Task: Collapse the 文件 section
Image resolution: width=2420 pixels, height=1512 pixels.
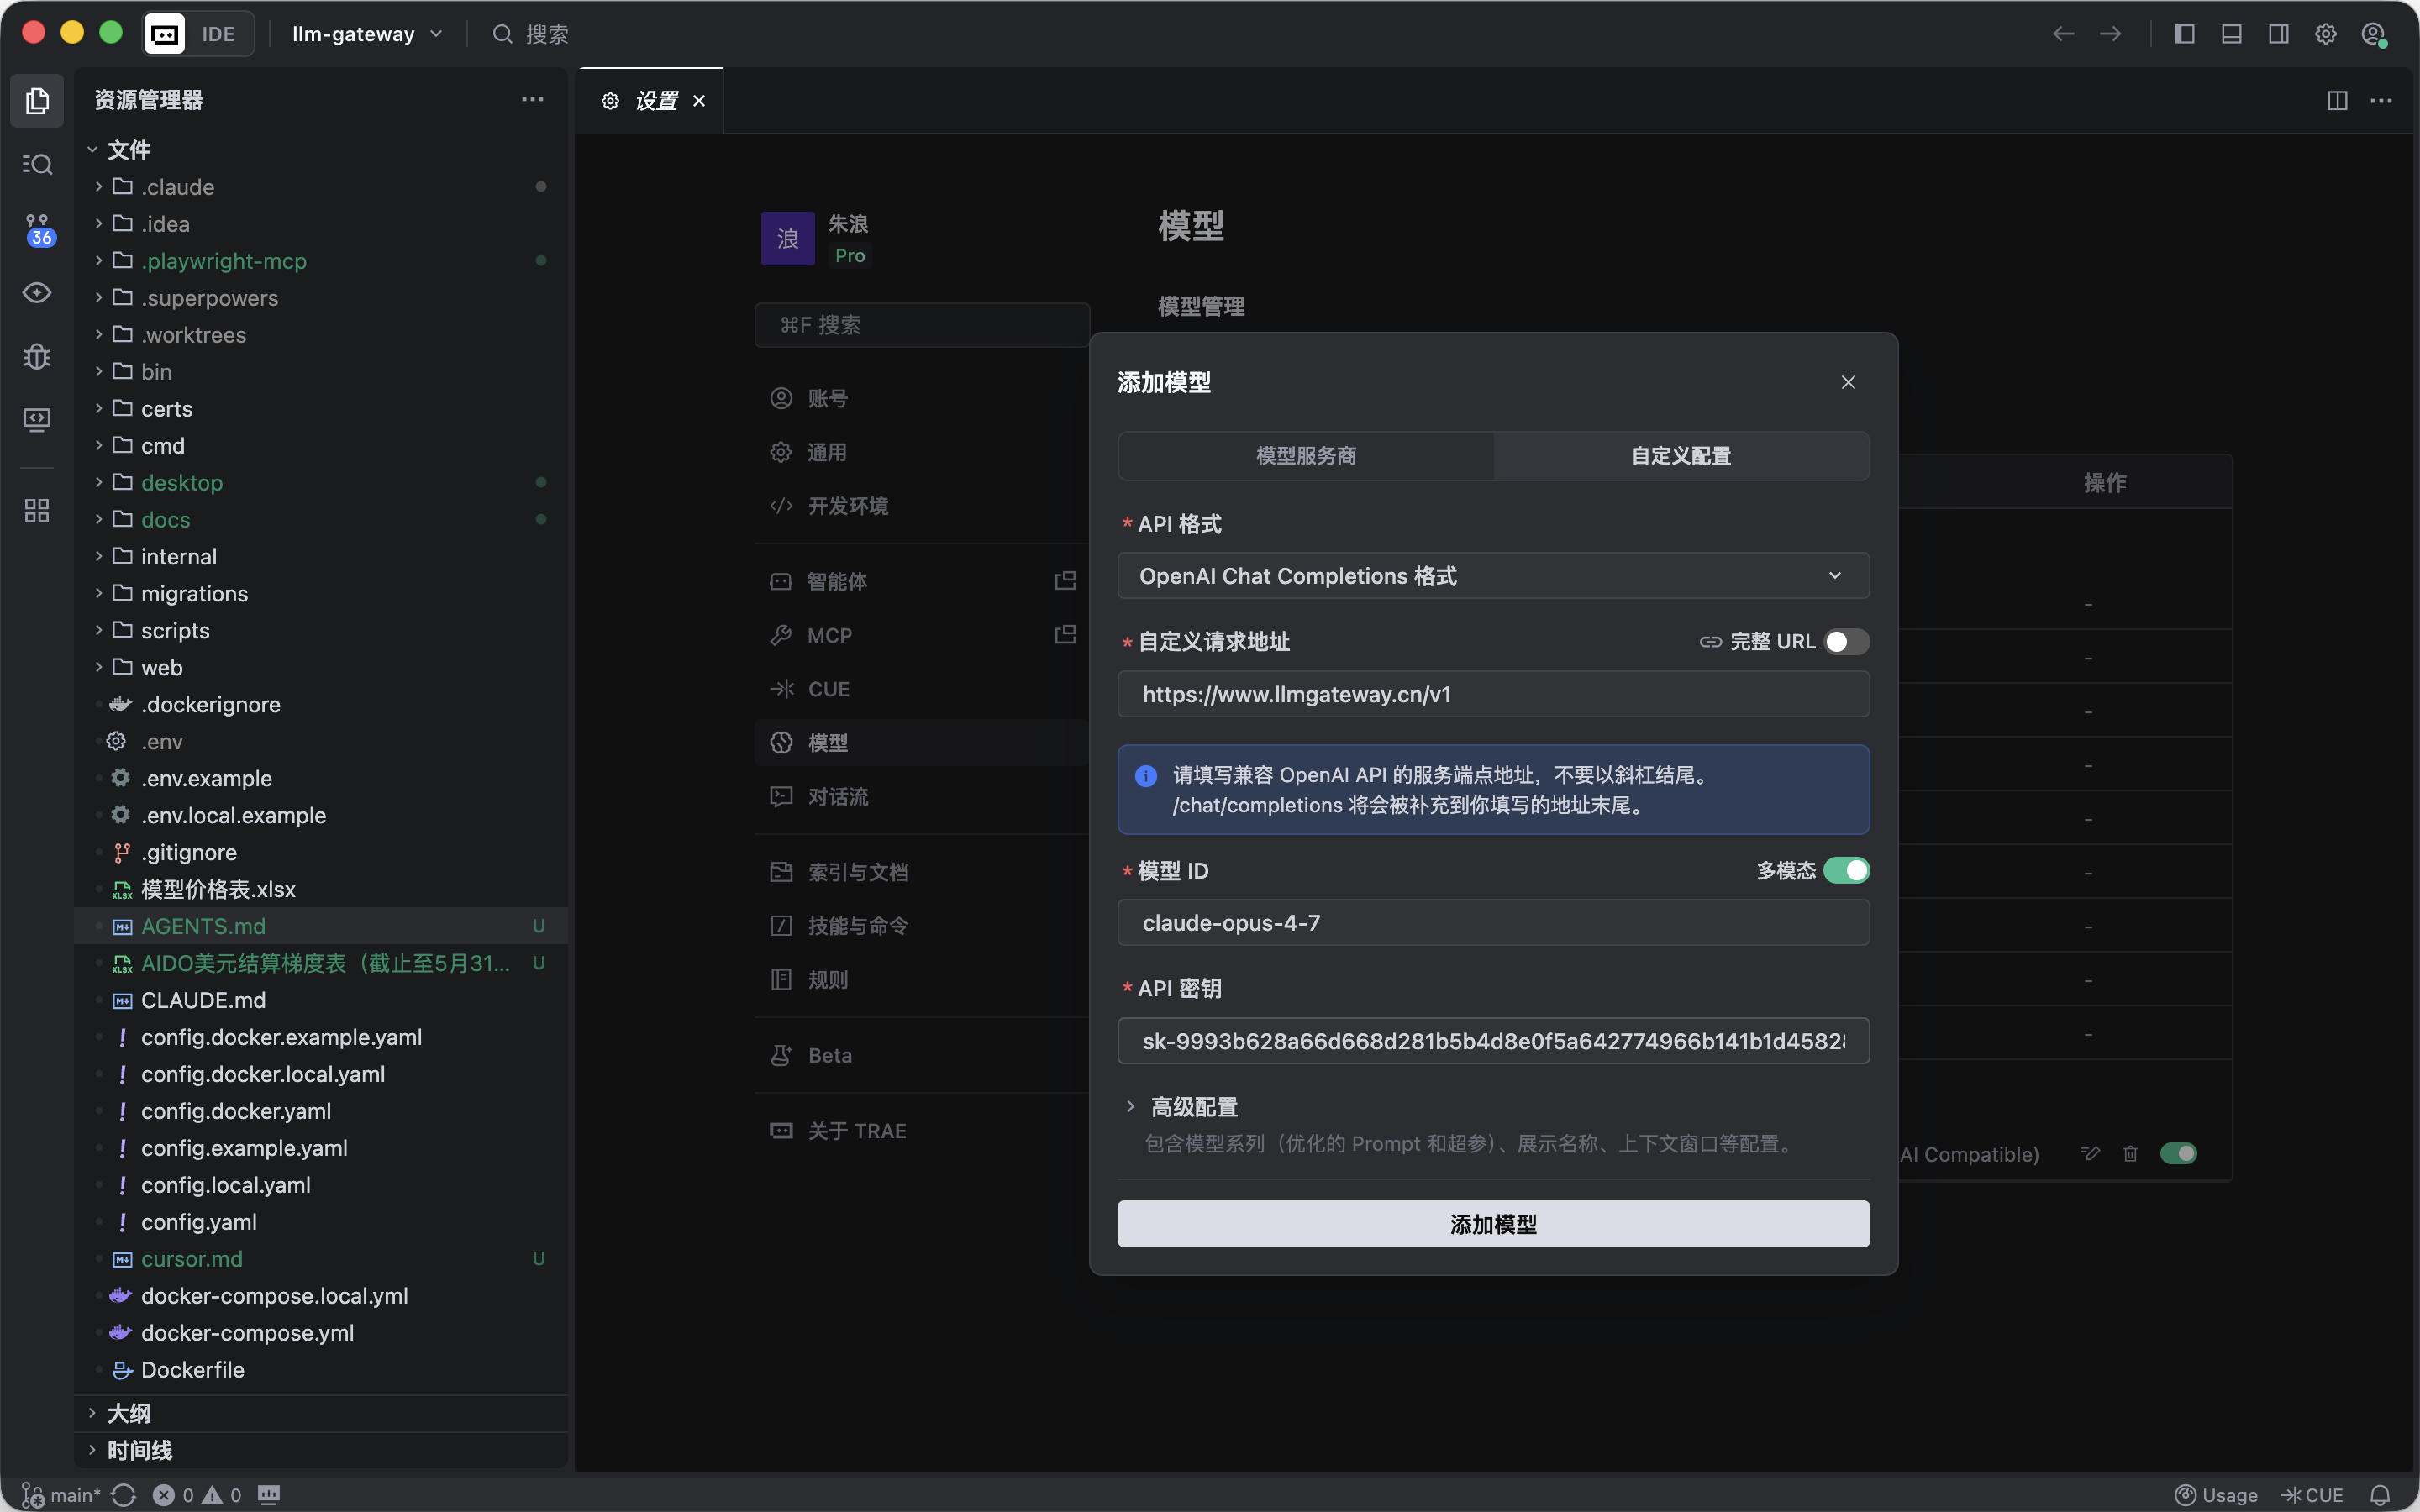Action: (x=320, y=150)
